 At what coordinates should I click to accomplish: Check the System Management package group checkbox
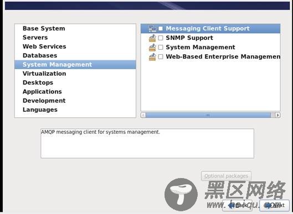(x=161, y=48)
